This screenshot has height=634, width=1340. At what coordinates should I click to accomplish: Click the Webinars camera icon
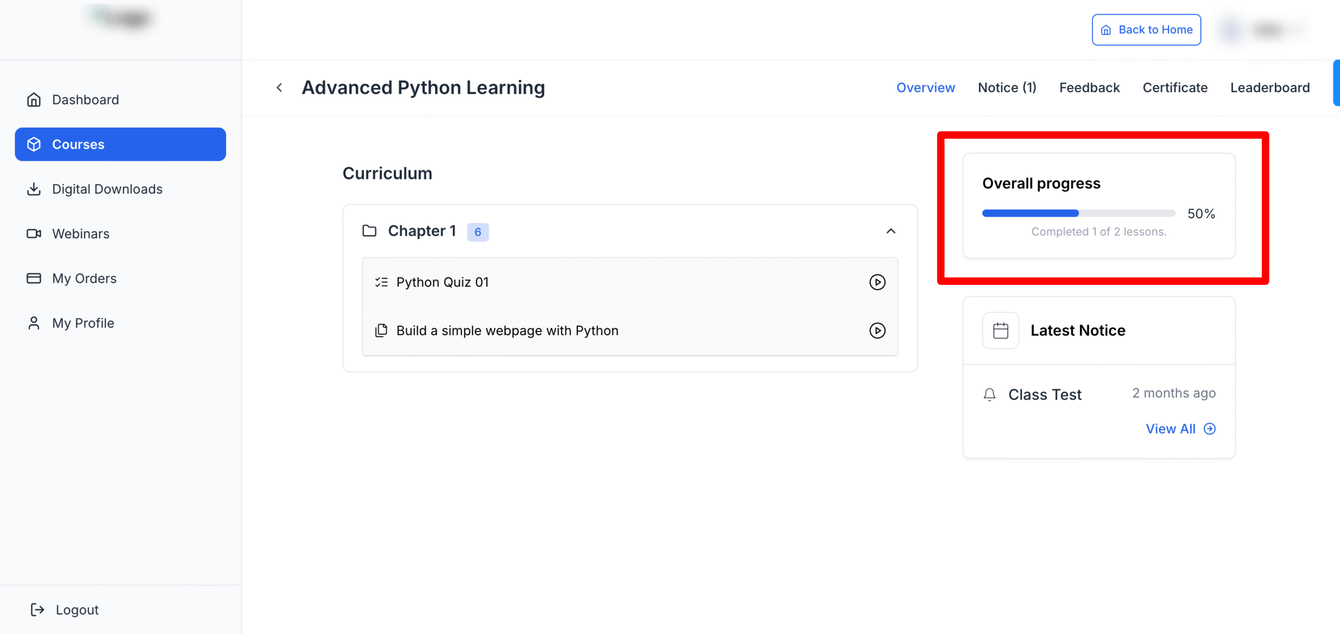[34, 233]
